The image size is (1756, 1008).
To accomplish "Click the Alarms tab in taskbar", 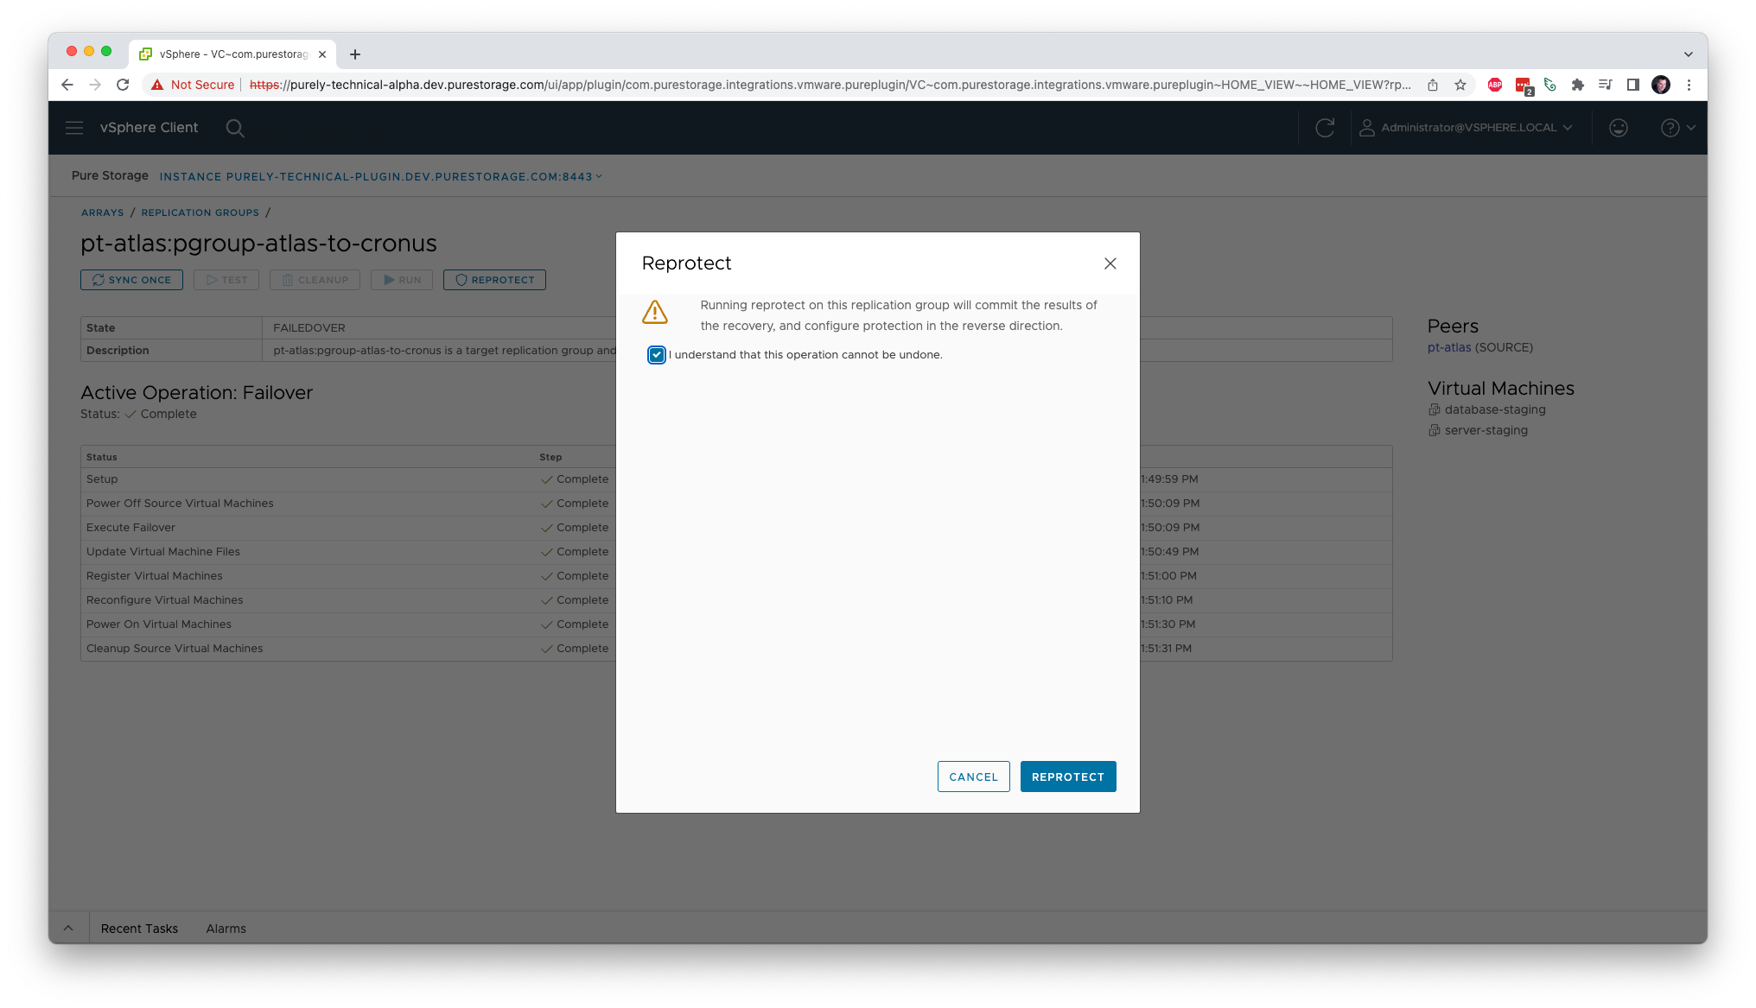I will point(226,929).
